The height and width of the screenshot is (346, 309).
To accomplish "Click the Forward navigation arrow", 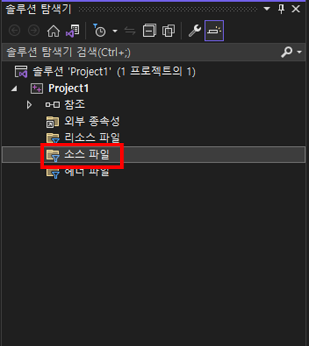I will [x=34, y=30].
